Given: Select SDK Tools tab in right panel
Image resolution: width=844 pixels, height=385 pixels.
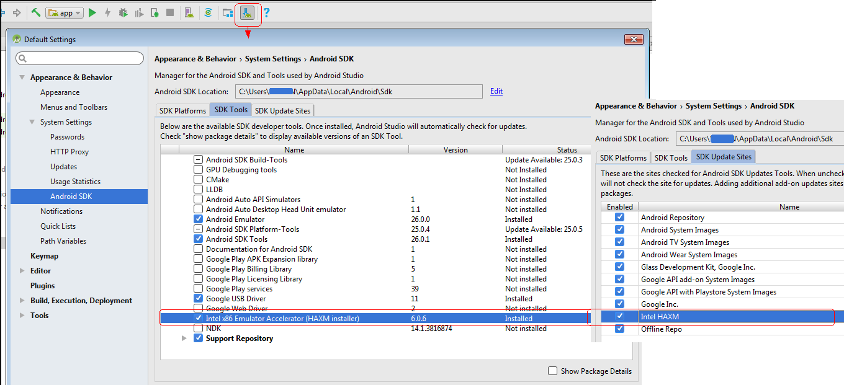Looking at the screenshot, I should [x=671, y=157].
